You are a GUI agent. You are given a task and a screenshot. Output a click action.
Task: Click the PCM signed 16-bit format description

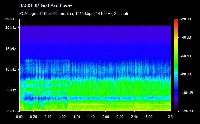point(73,14)
